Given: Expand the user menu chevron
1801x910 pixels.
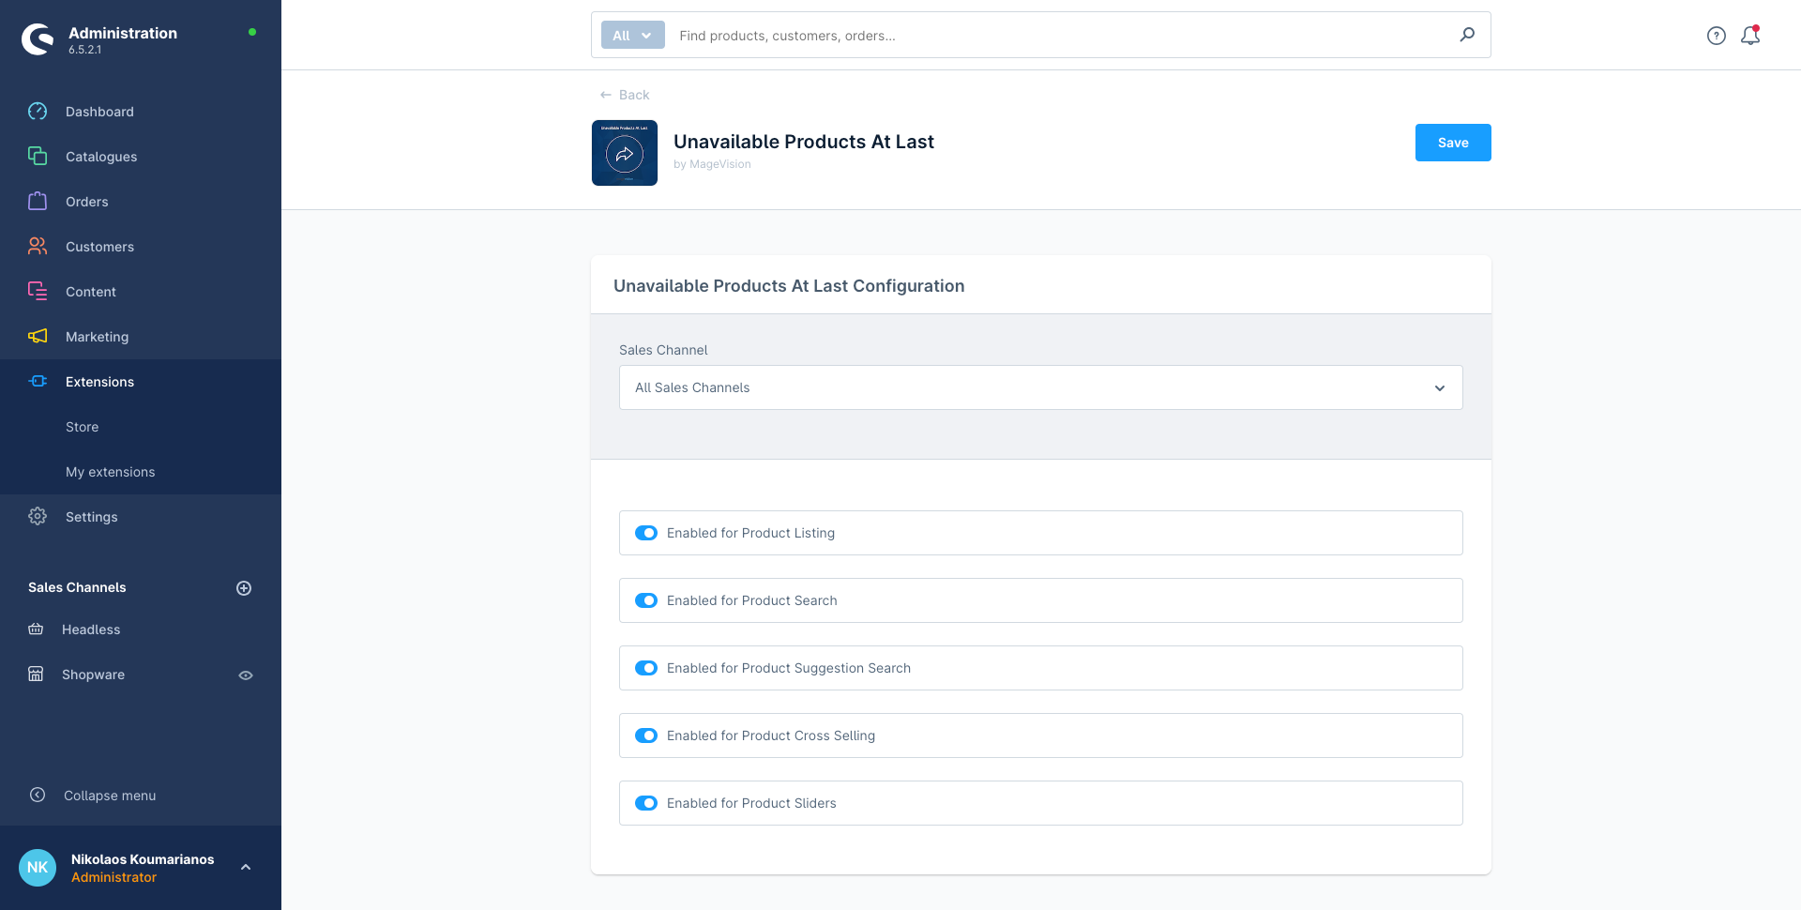Looking at the screenshot, I should coord(246,868).
